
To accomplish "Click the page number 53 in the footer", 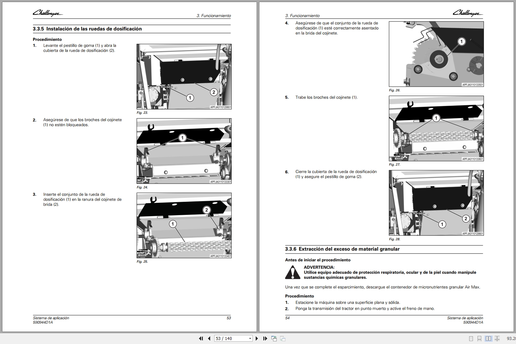I will coord(229,318).
